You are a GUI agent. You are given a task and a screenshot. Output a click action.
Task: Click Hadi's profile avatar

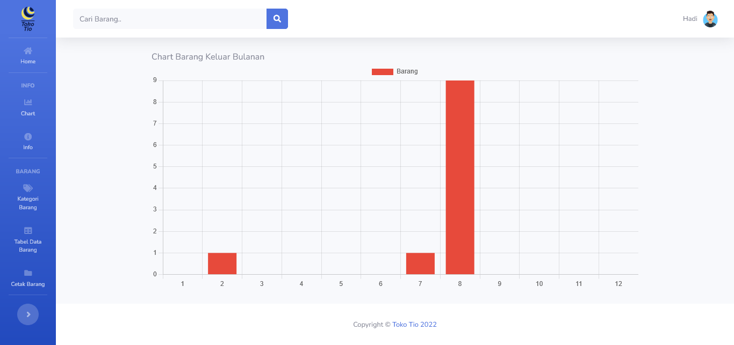[x=710, y=19]
